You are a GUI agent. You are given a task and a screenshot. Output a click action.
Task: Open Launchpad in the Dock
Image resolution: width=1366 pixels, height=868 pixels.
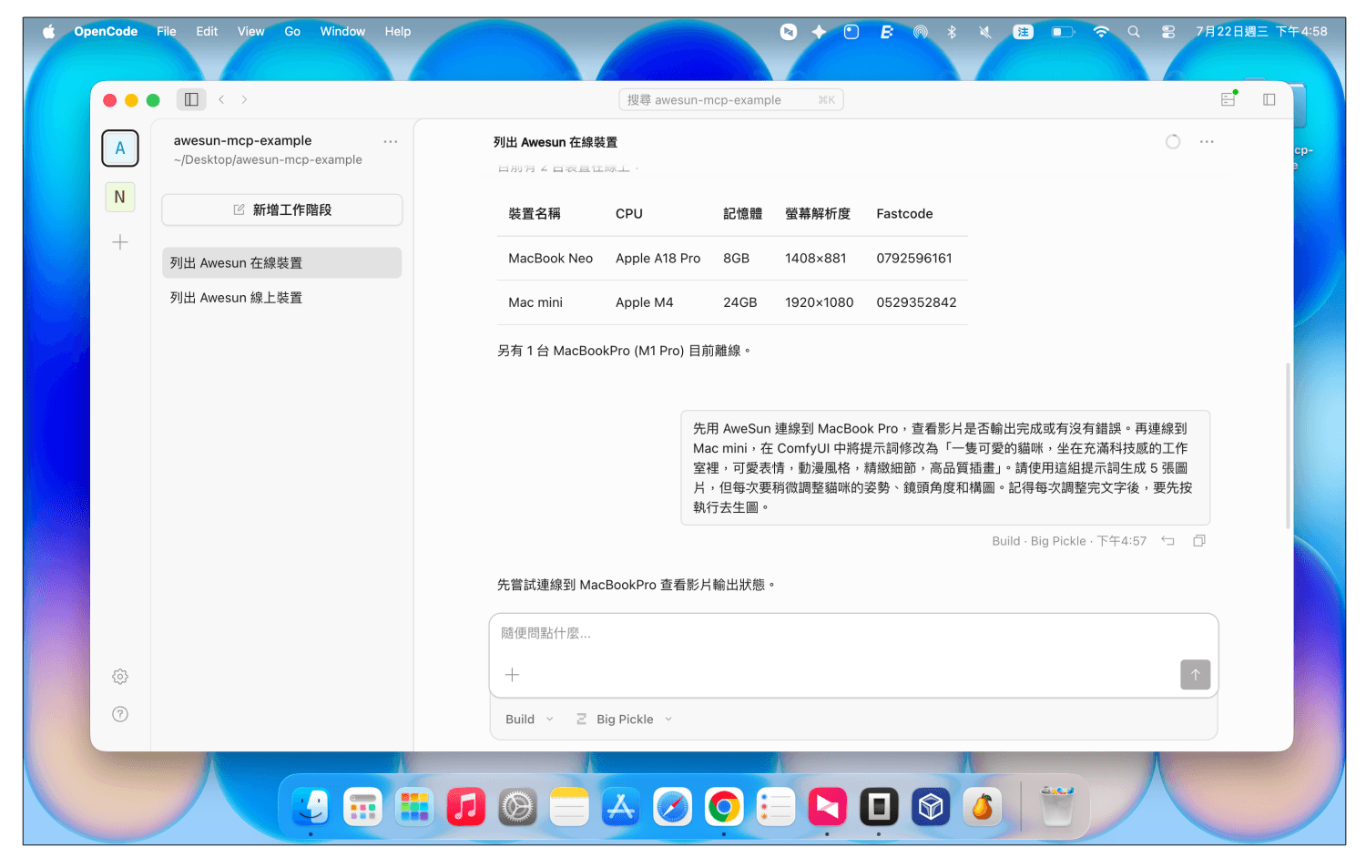(x=414, y=807)
